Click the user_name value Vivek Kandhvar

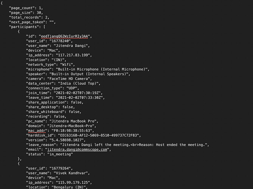71,173
